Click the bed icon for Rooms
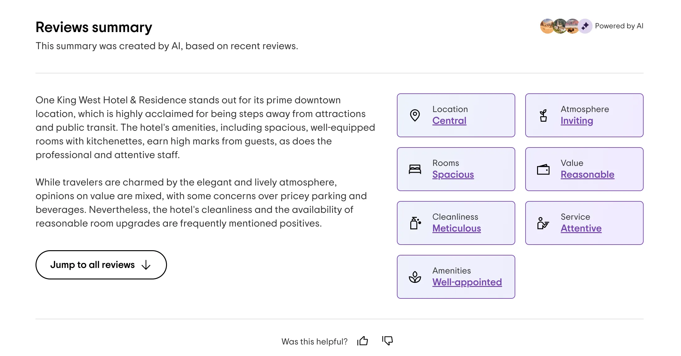 coord(415,169)
